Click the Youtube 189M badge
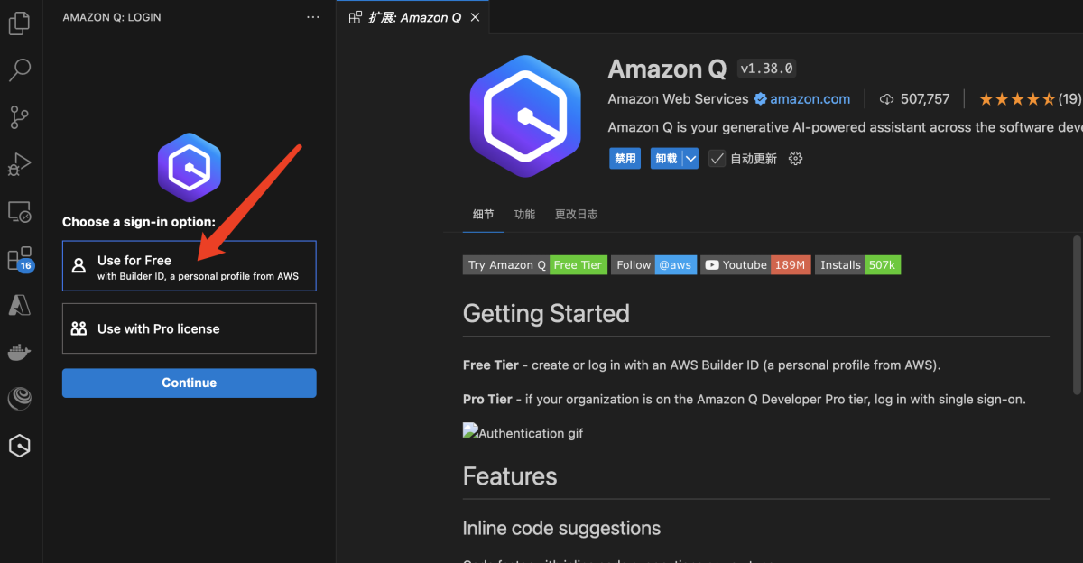 [x=756, y=265]
